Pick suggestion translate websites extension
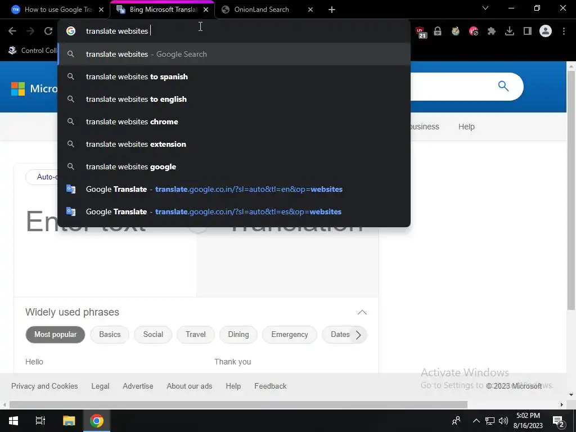Image resolution: width=576 pixels, height=432 pixels. (x=234, y=144)
